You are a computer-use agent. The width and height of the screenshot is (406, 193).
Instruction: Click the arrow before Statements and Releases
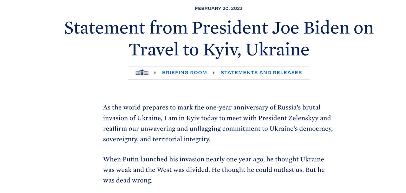[x=214, y=73]
